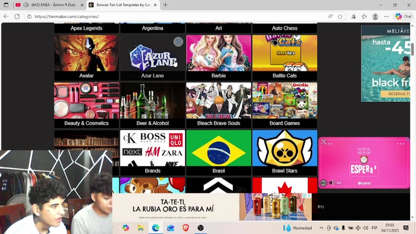Screen dimensions: 416x234
Task: Open the Brasil flag category
Action: tap(219, 152)
